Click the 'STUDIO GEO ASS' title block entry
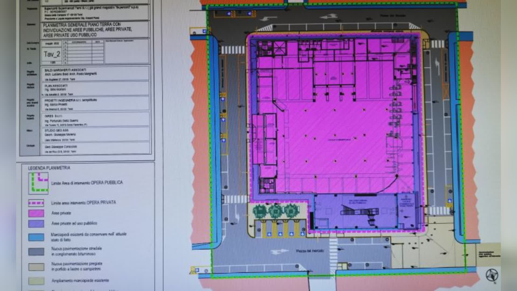The width and height of the screenshot is (517, 291). click(57, 130)
